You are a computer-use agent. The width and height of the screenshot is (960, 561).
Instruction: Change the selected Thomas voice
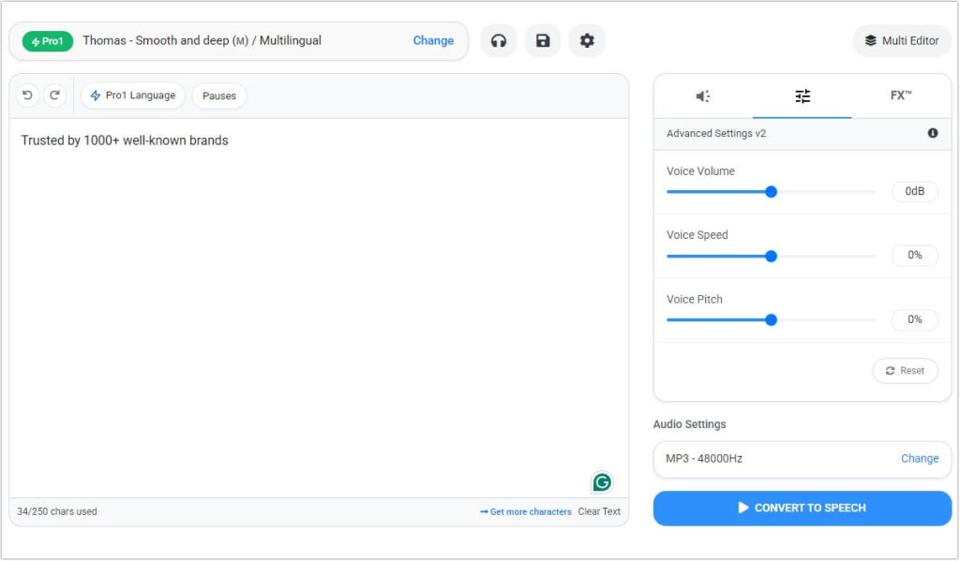433,40
